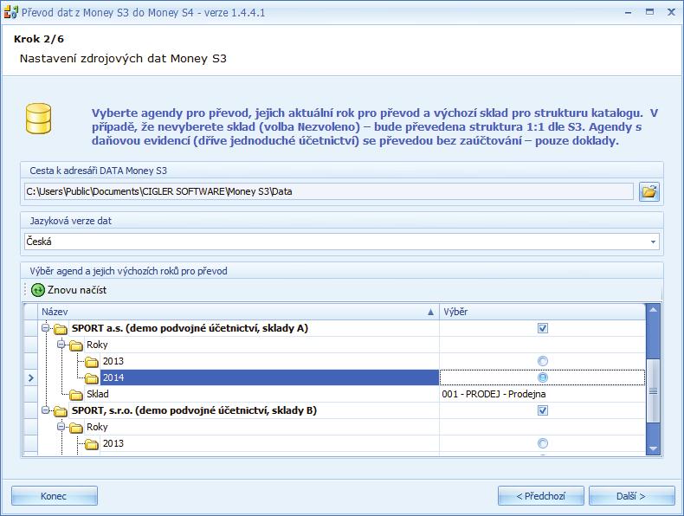This screenshot has height=516, width=684.
Task: Collapse Roky node under SPORT a.s.
Action: coord(61,345)
